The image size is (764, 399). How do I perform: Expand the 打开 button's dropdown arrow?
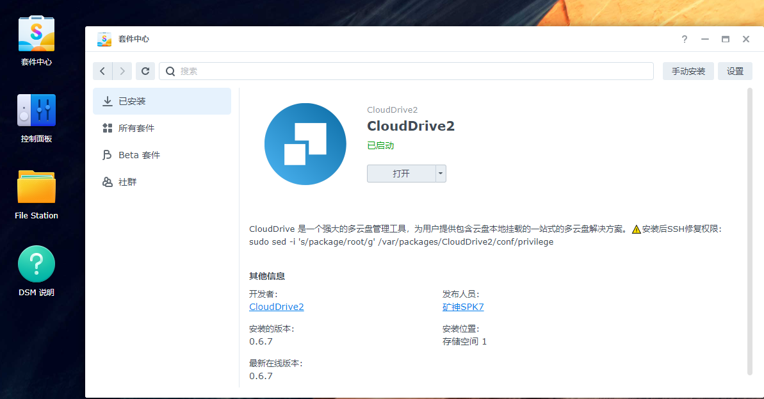pyautogui.click(x=441, y=173)
